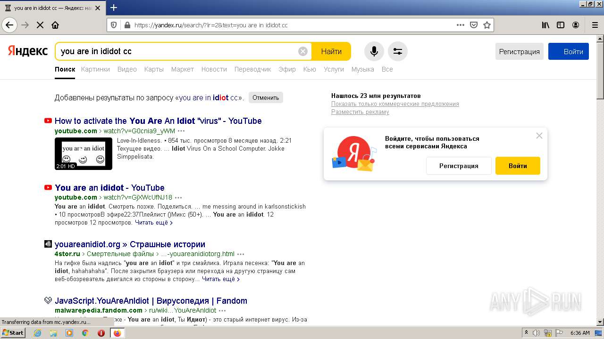Open options dots for 4stor.ru result
Image resolution: width=604 pixels, height=339 pixels.
tap(241, 254)
